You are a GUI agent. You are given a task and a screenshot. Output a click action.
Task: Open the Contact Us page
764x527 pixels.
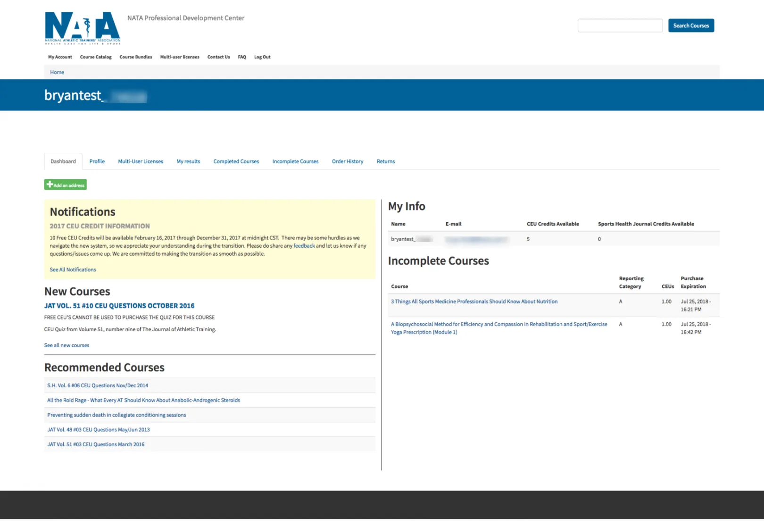point(218,57)
